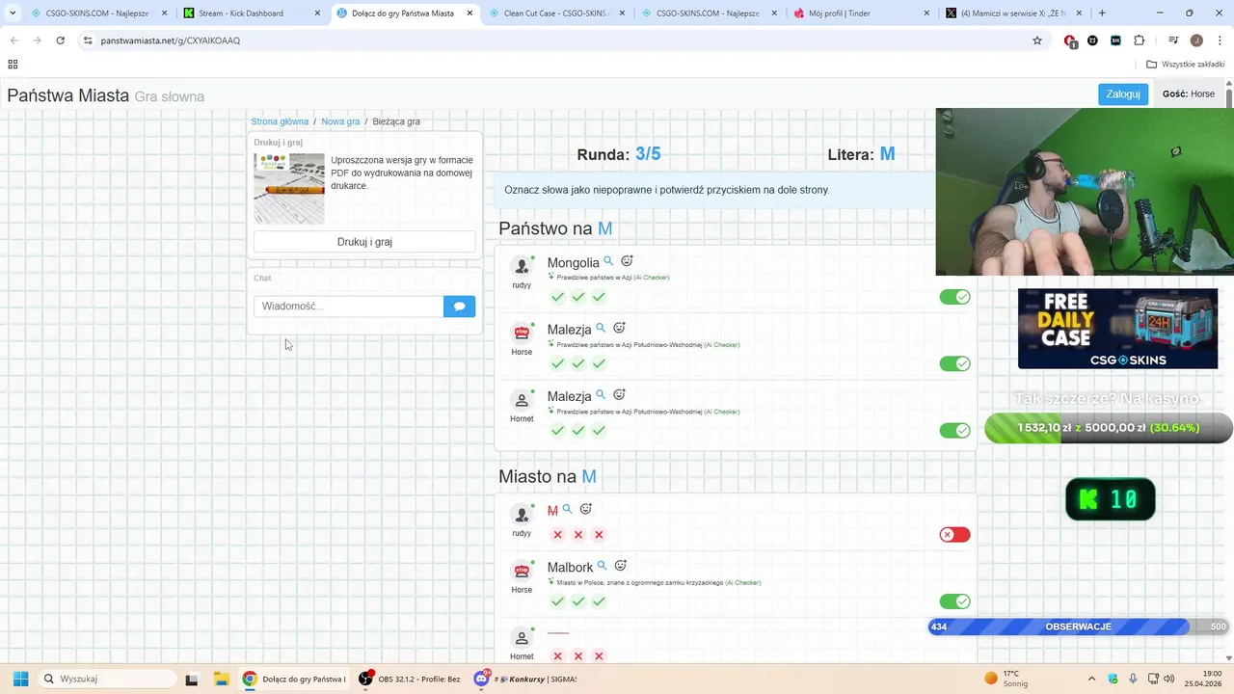Image resolution: width=1234 pixels, height=694 pixels.
Task: Open the Nowa gra breadcrumb link
Action: click(x=340, y=121)
